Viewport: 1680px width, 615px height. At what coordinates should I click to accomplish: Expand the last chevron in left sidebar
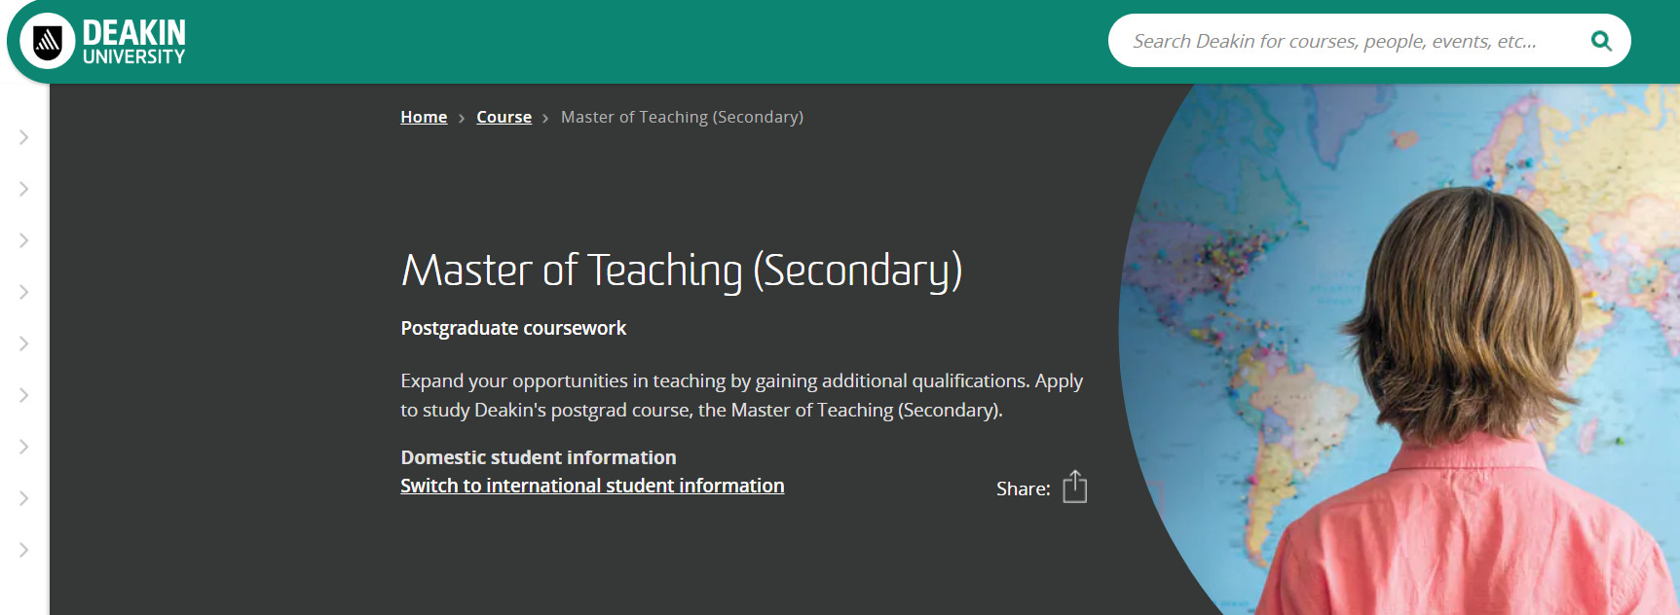point(24,550)
